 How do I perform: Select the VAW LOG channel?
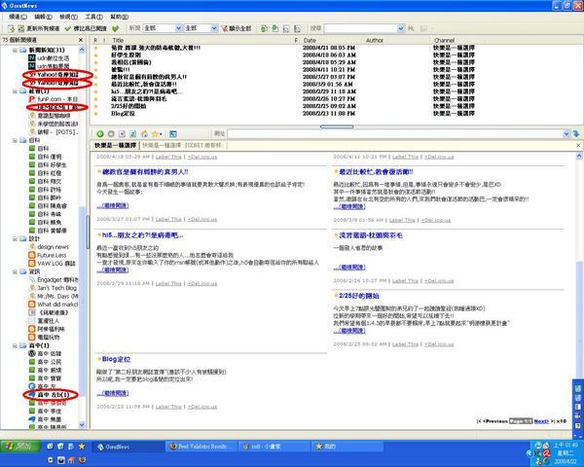point(53,264)
